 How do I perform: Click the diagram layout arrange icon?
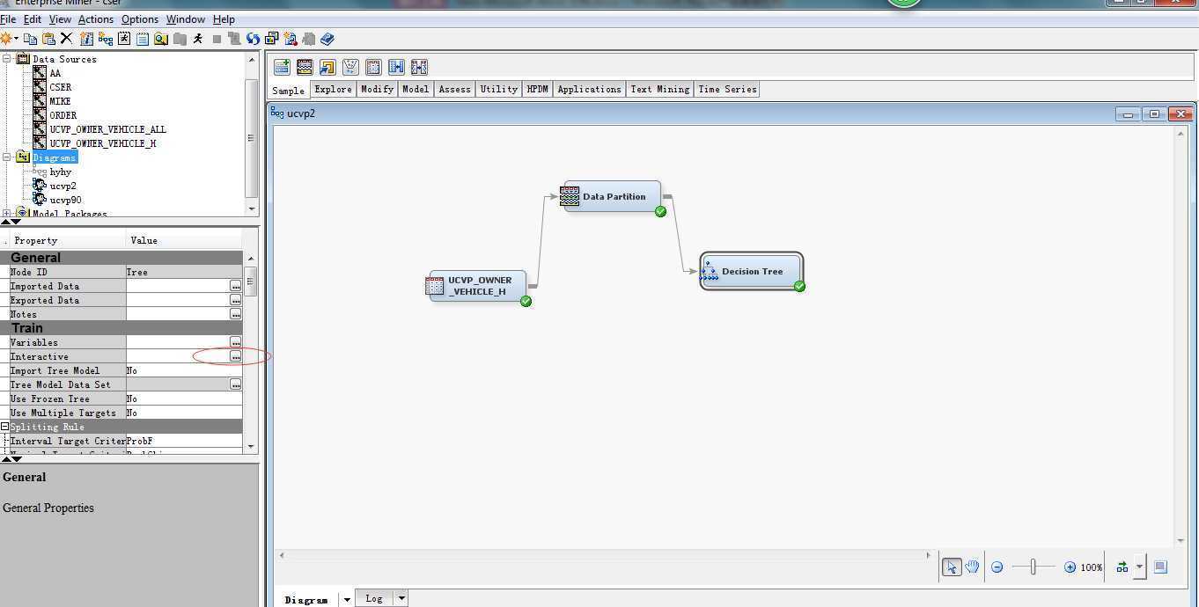[1122, 567]
